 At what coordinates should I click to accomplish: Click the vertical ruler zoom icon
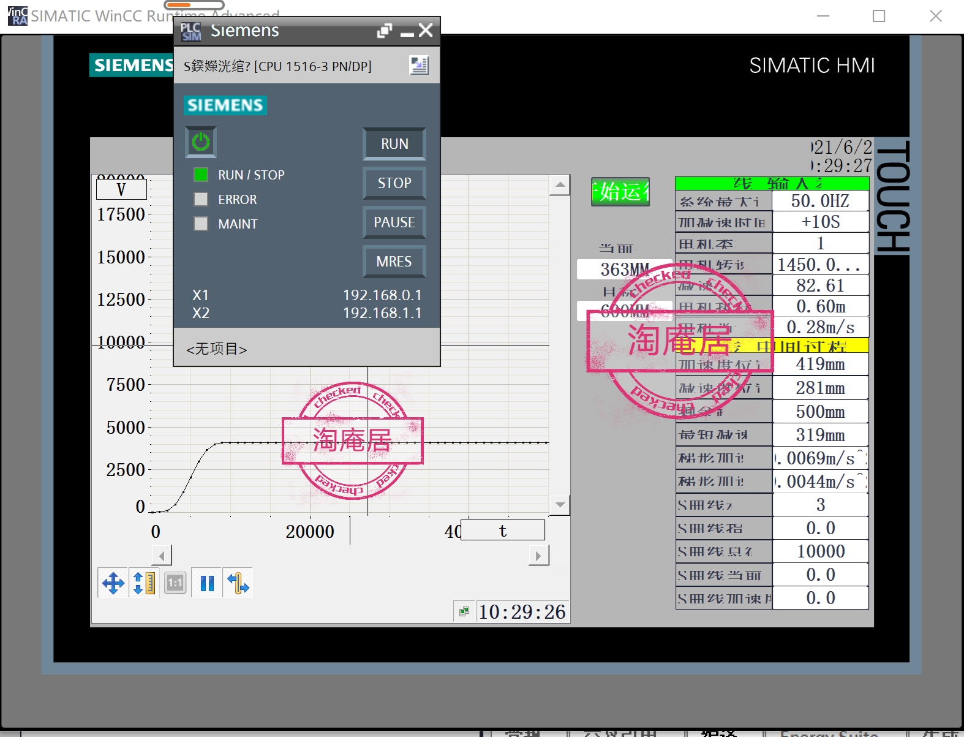point(144,583)
